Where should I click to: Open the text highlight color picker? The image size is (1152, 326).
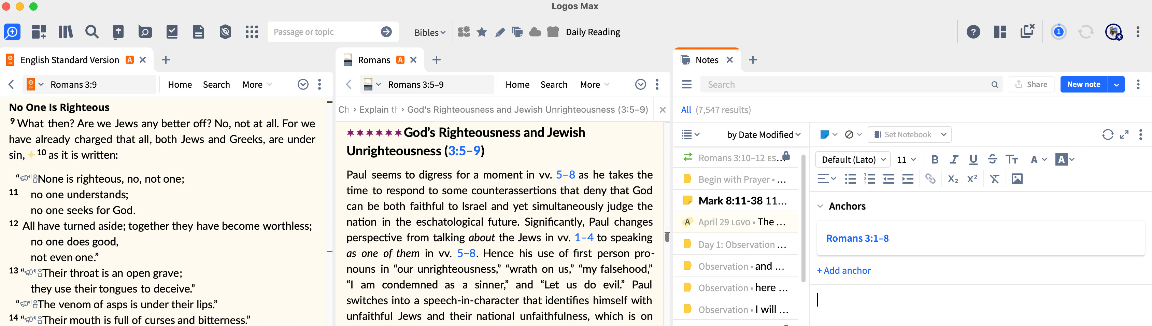(x=1065, y=160)
